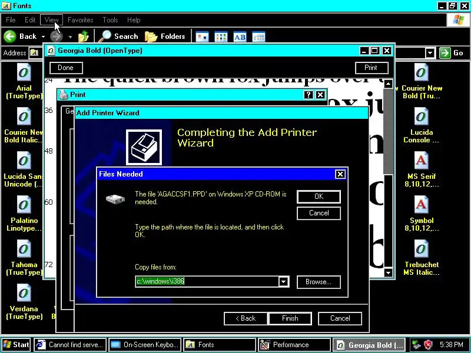This screenshot has height=353, width=471.
Task: Click the Forward arrow in Fonts toolbar
Action: coord(57,36)
